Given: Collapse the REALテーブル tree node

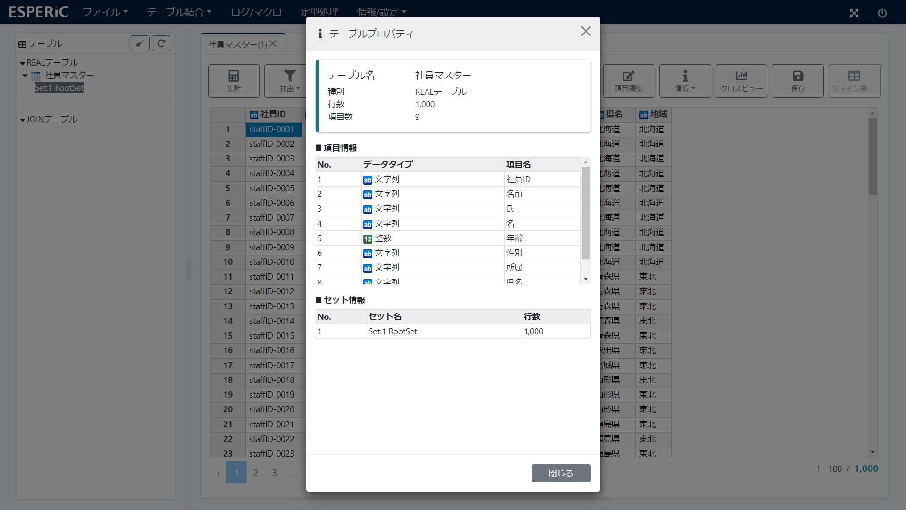Looking at the screenshot, I should tap(22, 63).
